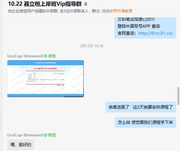This screenshot has width=180, height=151.
Task: Click sender name UcoCup-Striesword above the image
Action: click(25, 56)
